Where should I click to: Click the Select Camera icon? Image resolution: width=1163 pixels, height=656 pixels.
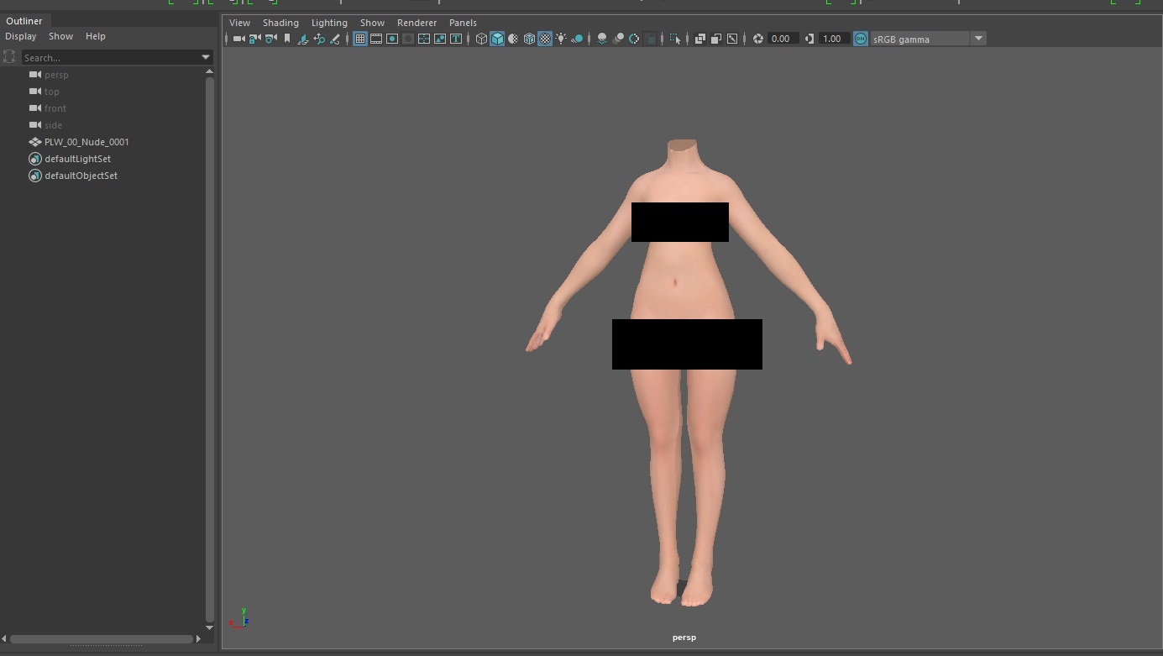[239, 39]
